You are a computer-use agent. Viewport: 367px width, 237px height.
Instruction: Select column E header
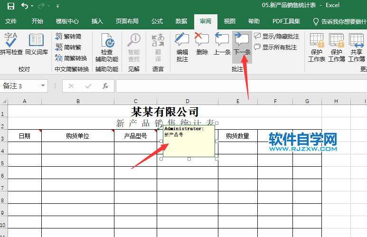click(238, 101)
